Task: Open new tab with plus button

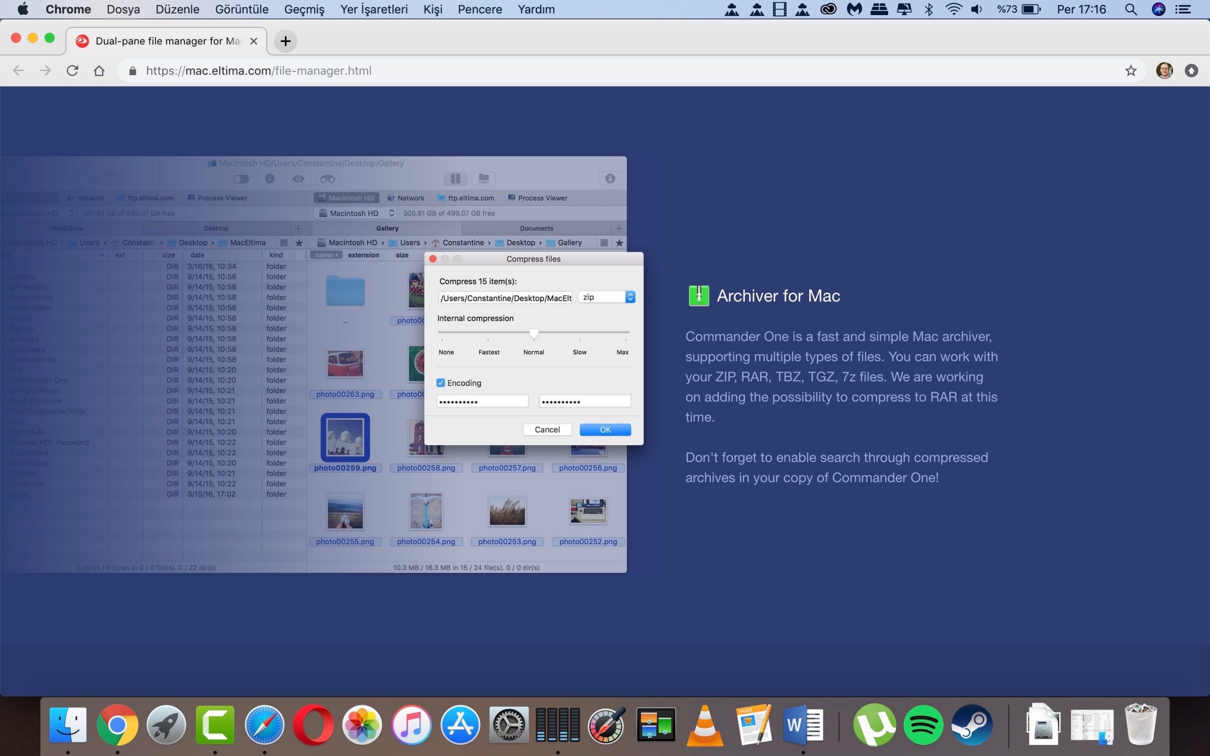Action: coord(285,41)
